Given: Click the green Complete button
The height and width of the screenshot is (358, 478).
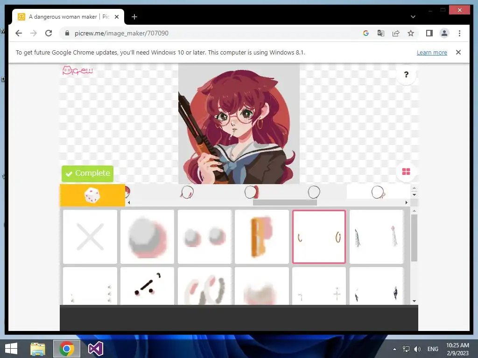Looking at the screenshot, I should 87,173.
